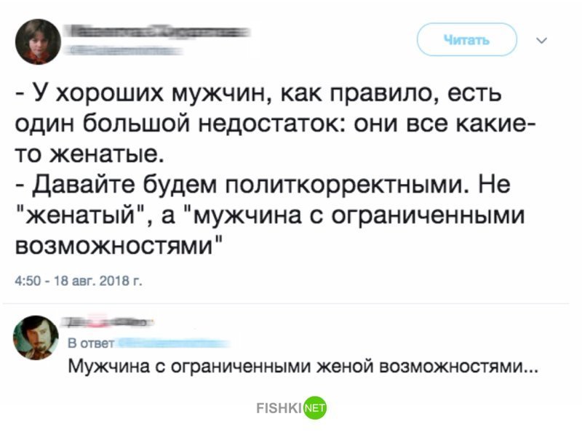
Task: Click the quoted word "женатый" in the tweet
Action: coord(81,215)
